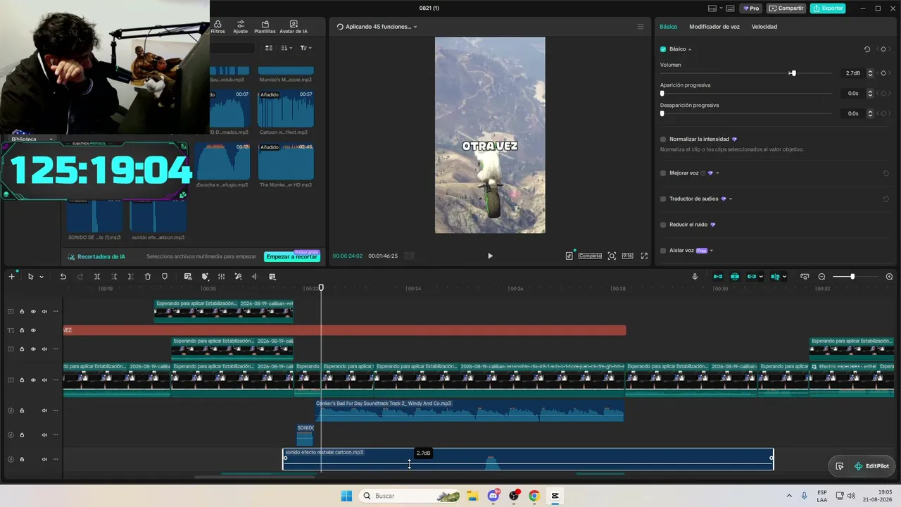Undo the last edit in timeline toolbar
The width and height of the screenshot is (901, 507).
click(x=63, y=277)
